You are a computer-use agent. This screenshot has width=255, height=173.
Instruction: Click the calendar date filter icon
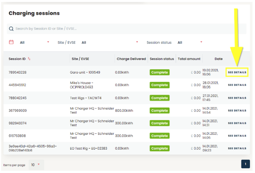(x=11, y=42)
